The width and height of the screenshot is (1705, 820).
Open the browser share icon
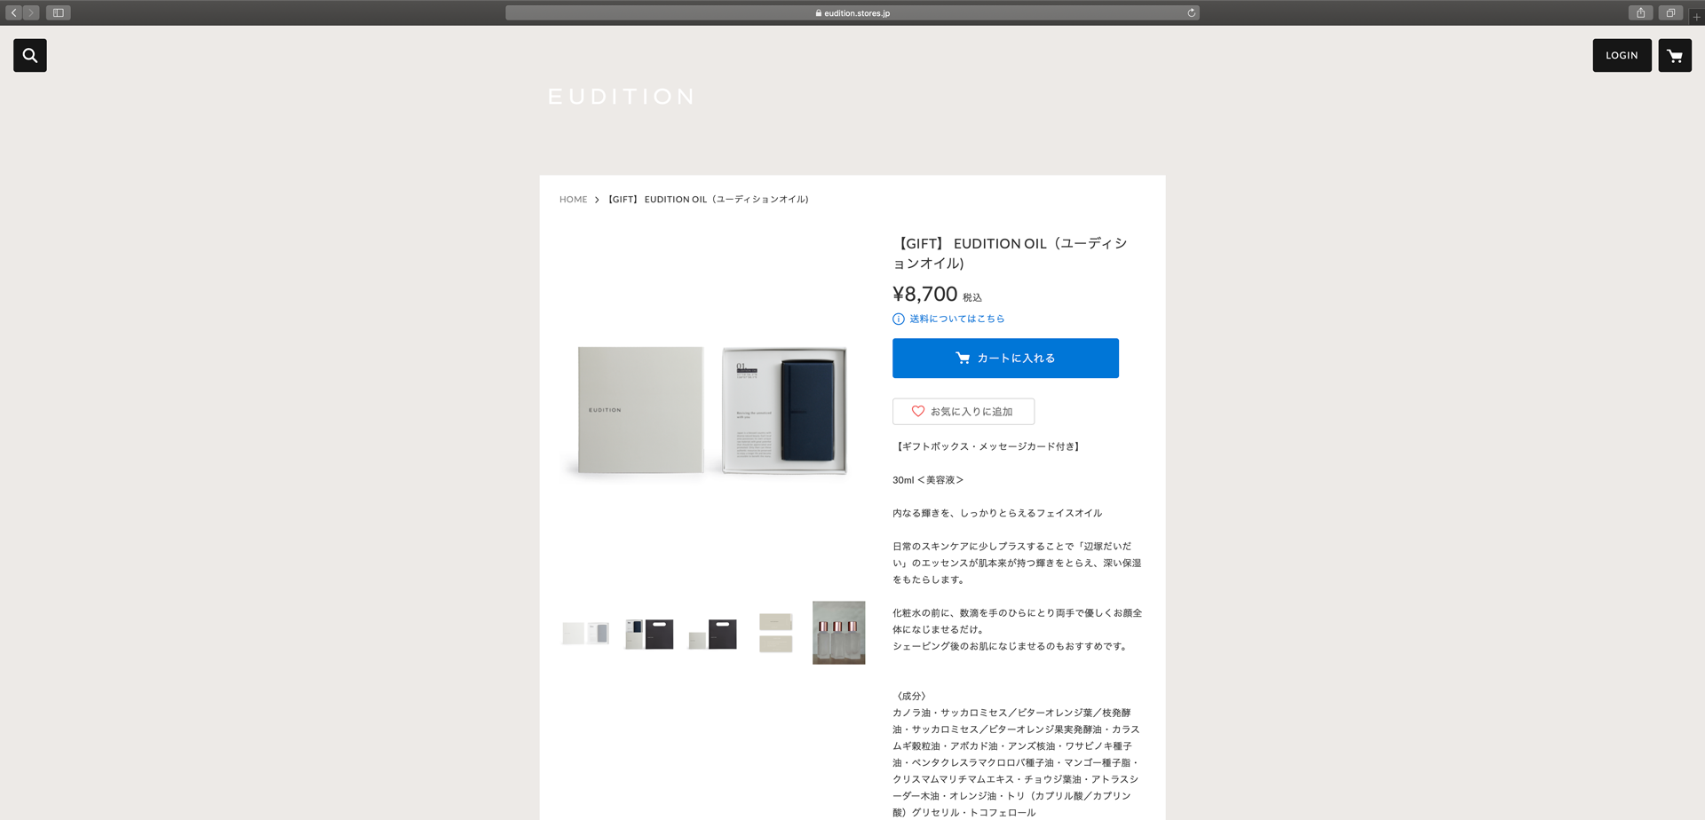(x=1641, y=12)
